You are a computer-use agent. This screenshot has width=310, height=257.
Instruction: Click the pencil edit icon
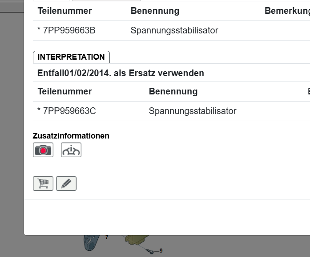point(66,184)
